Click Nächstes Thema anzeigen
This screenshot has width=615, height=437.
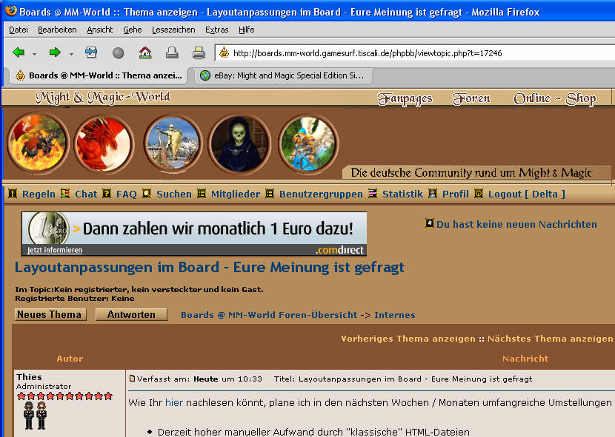(550, 339)
